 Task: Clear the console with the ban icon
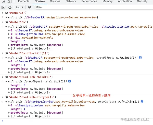point(10,7)
